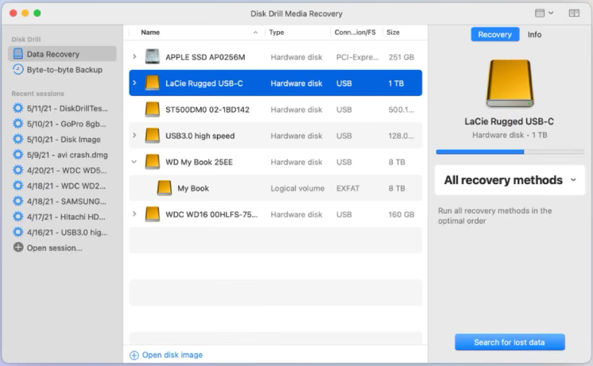Screen dimensions: 593x366
Task: Open the 4/18/21 - SAMSUNG... session
Action: 66,202
